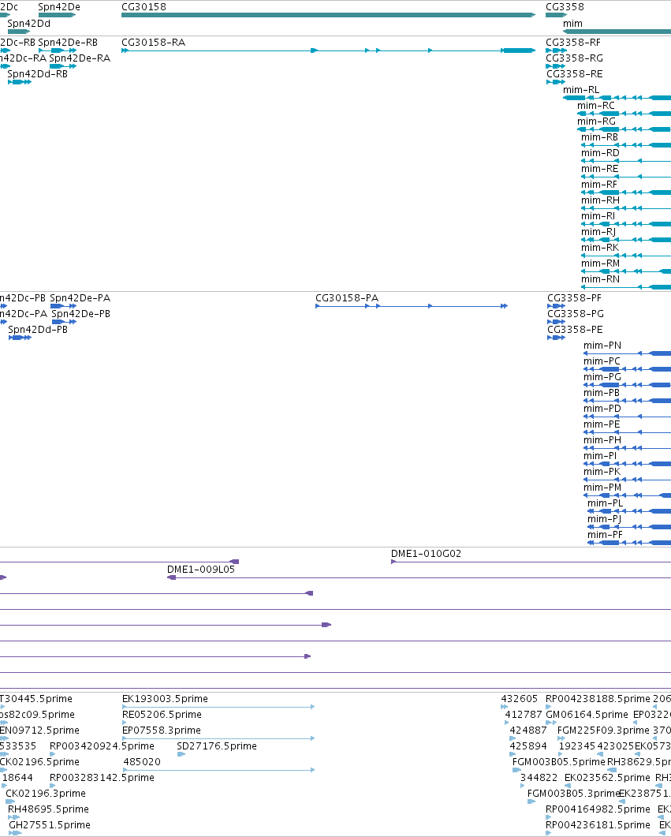Choose the mim-RB transcript label

coord(599,136)
